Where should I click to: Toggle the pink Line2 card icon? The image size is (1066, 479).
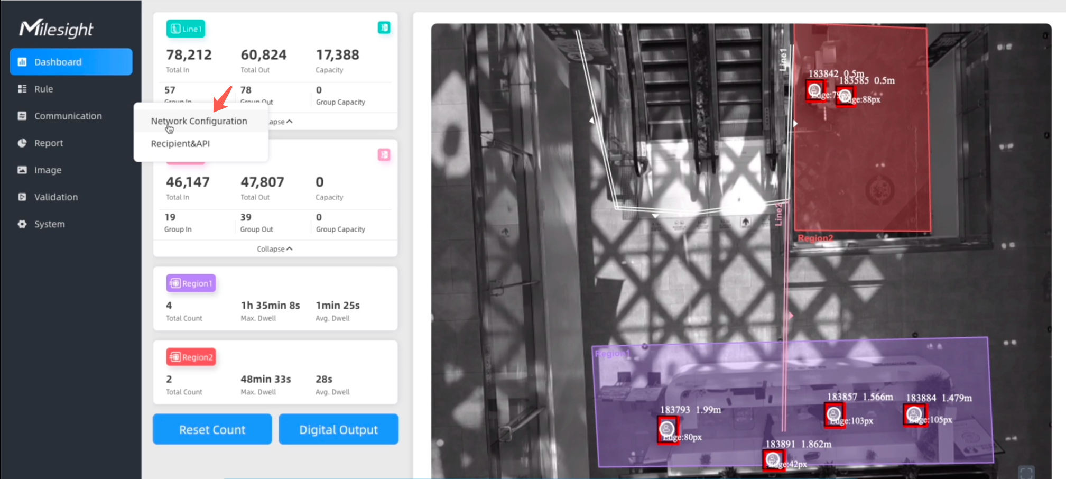pyautogui.click(x=384, y=155)
